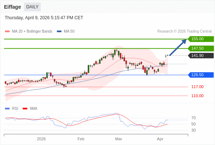Viewport: 215px width, 145px height.
Task: Click the DAILY timeframe button
Action: pos(32,7)
